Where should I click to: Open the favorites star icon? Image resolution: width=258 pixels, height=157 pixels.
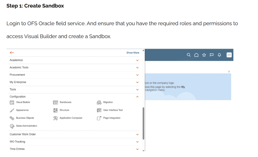click(x=204, y=55)
